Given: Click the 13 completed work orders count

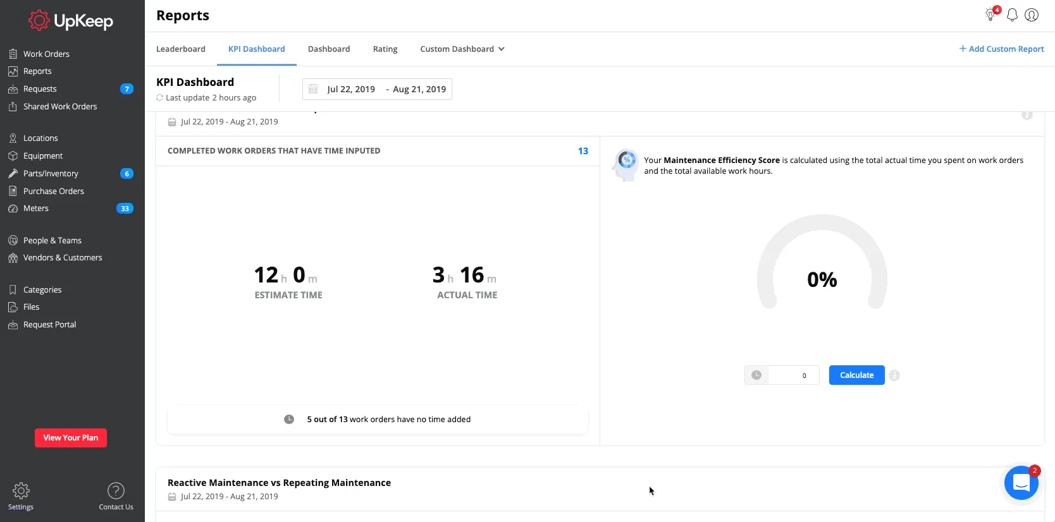Looking at the screenshot, I should pyautogui.click(x=583, y=151).
